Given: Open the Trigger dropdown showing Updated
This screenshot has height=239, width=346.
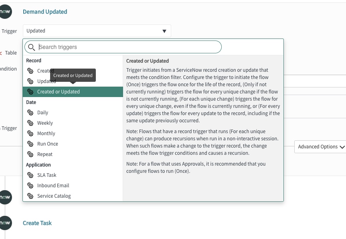Looking at the screenshot, I should pos(97,31).
